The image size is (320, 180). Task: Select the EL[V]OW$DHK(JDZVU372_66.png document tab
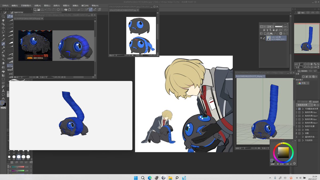(249, 76)
